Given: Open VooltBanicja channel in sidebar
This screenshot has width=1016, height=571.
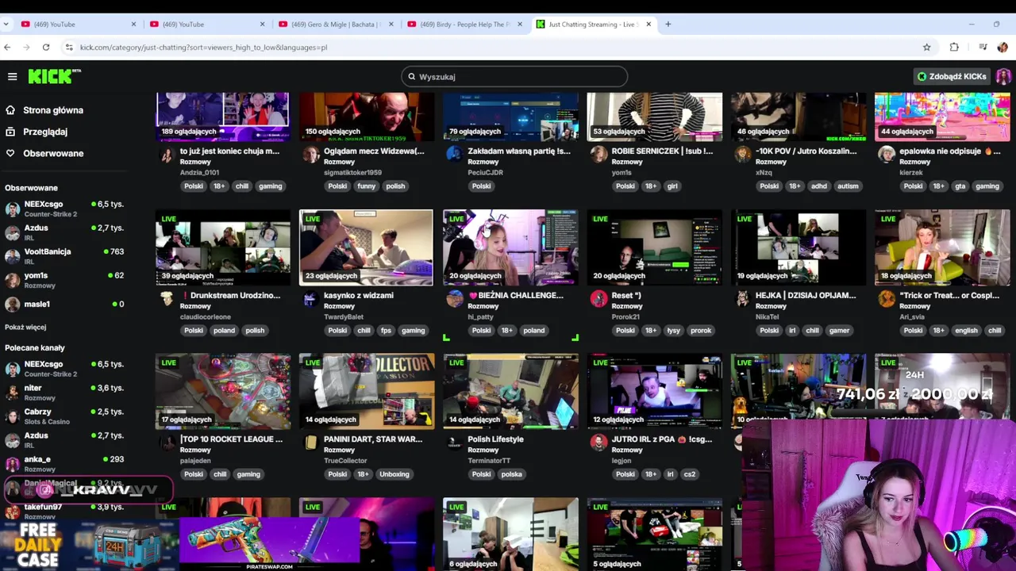Looking at the screenshot, I should point(63,256).
